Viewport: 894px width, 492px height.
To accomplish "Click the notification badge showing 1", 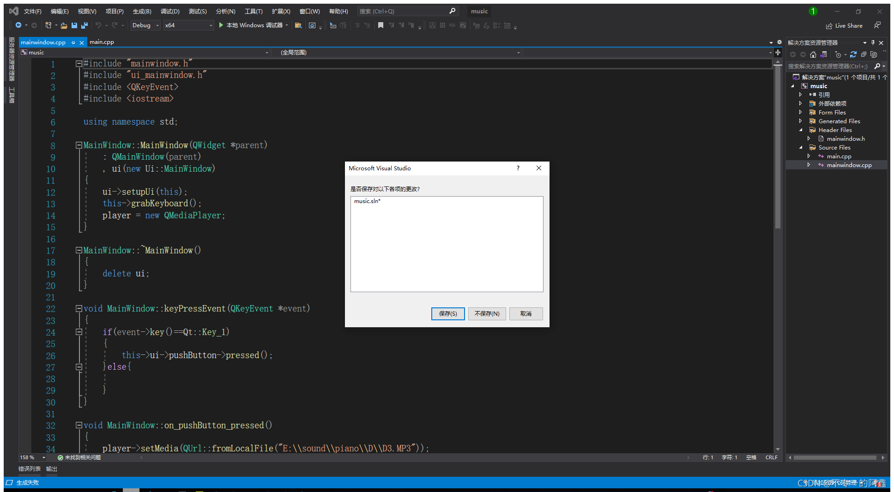I will point(813,11).
